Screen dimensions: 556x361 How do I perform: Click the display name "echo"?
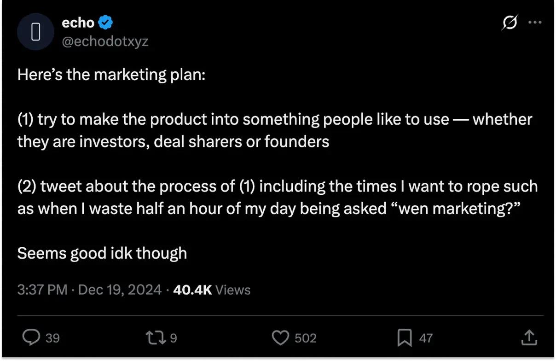tap(78, 22)
